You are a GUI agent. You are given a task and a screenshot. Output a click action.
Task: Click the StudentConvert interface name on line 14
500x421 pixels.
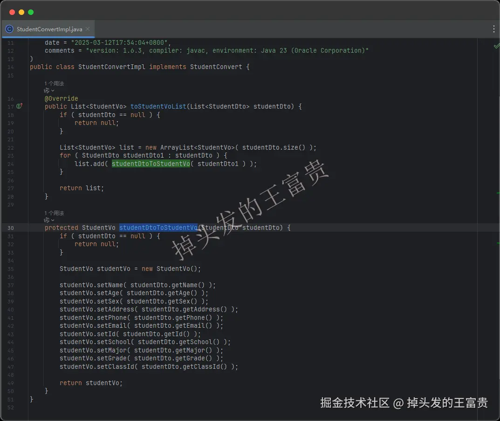pos(216,67)
